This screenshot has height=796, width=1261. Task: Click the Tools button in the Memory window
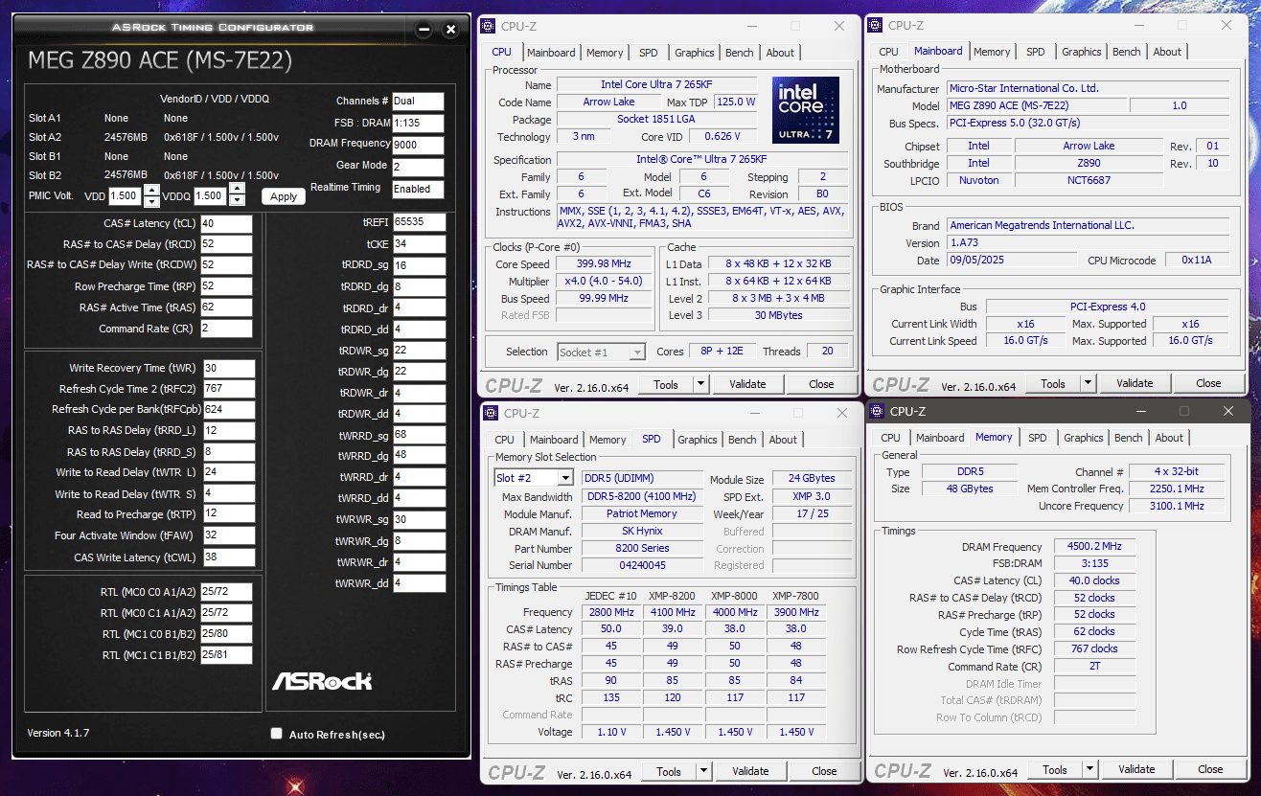[x=1055, y=769]
